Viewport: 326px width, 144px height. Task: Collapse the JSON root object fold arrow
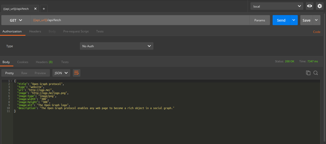pyautogui.click(x=11, y=81)
